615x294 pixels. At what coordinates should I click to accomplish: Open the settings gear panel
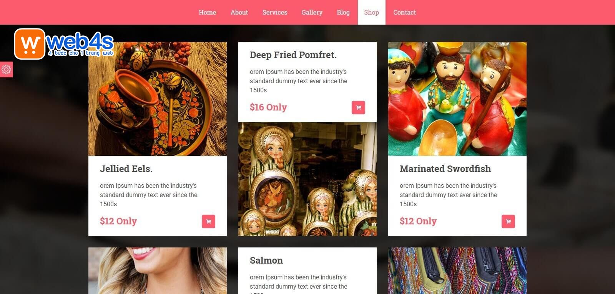6,69
